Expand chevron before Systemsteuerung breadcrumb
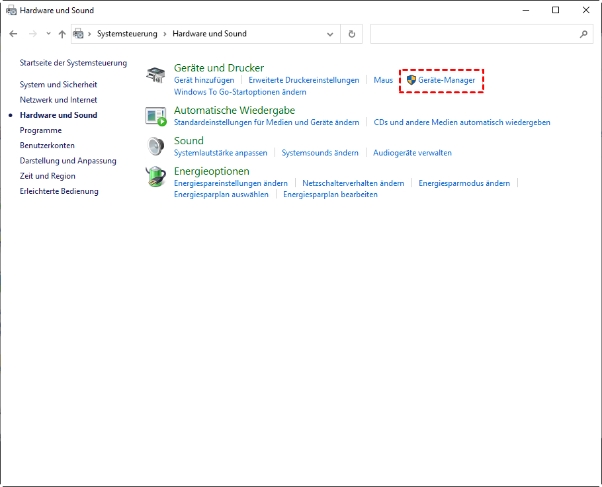 pyautogui.click(x=89, y=34)
